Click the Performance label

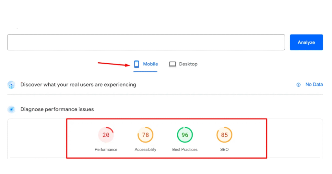pyautogui.click(x=106, y=150)
